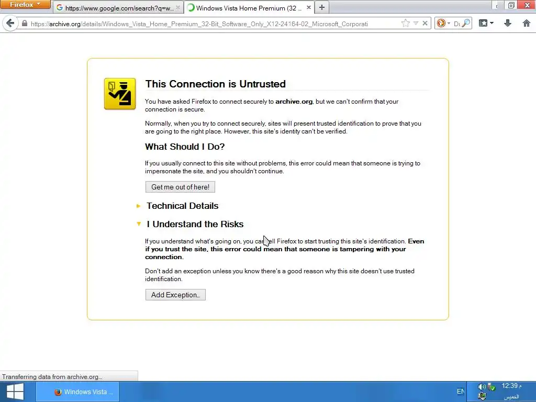Image resolution: width=536 pixels, height=402 pixels.
Task: Restore down the Firefox window
Action: pyautogui.click(x=511, y=5)
